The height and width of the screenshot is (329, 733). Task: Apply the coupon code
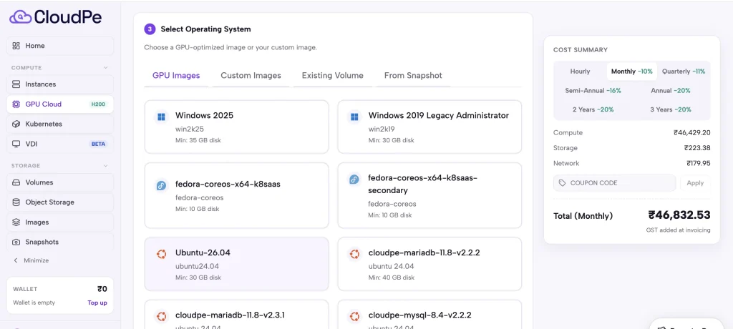click(695, 182)
